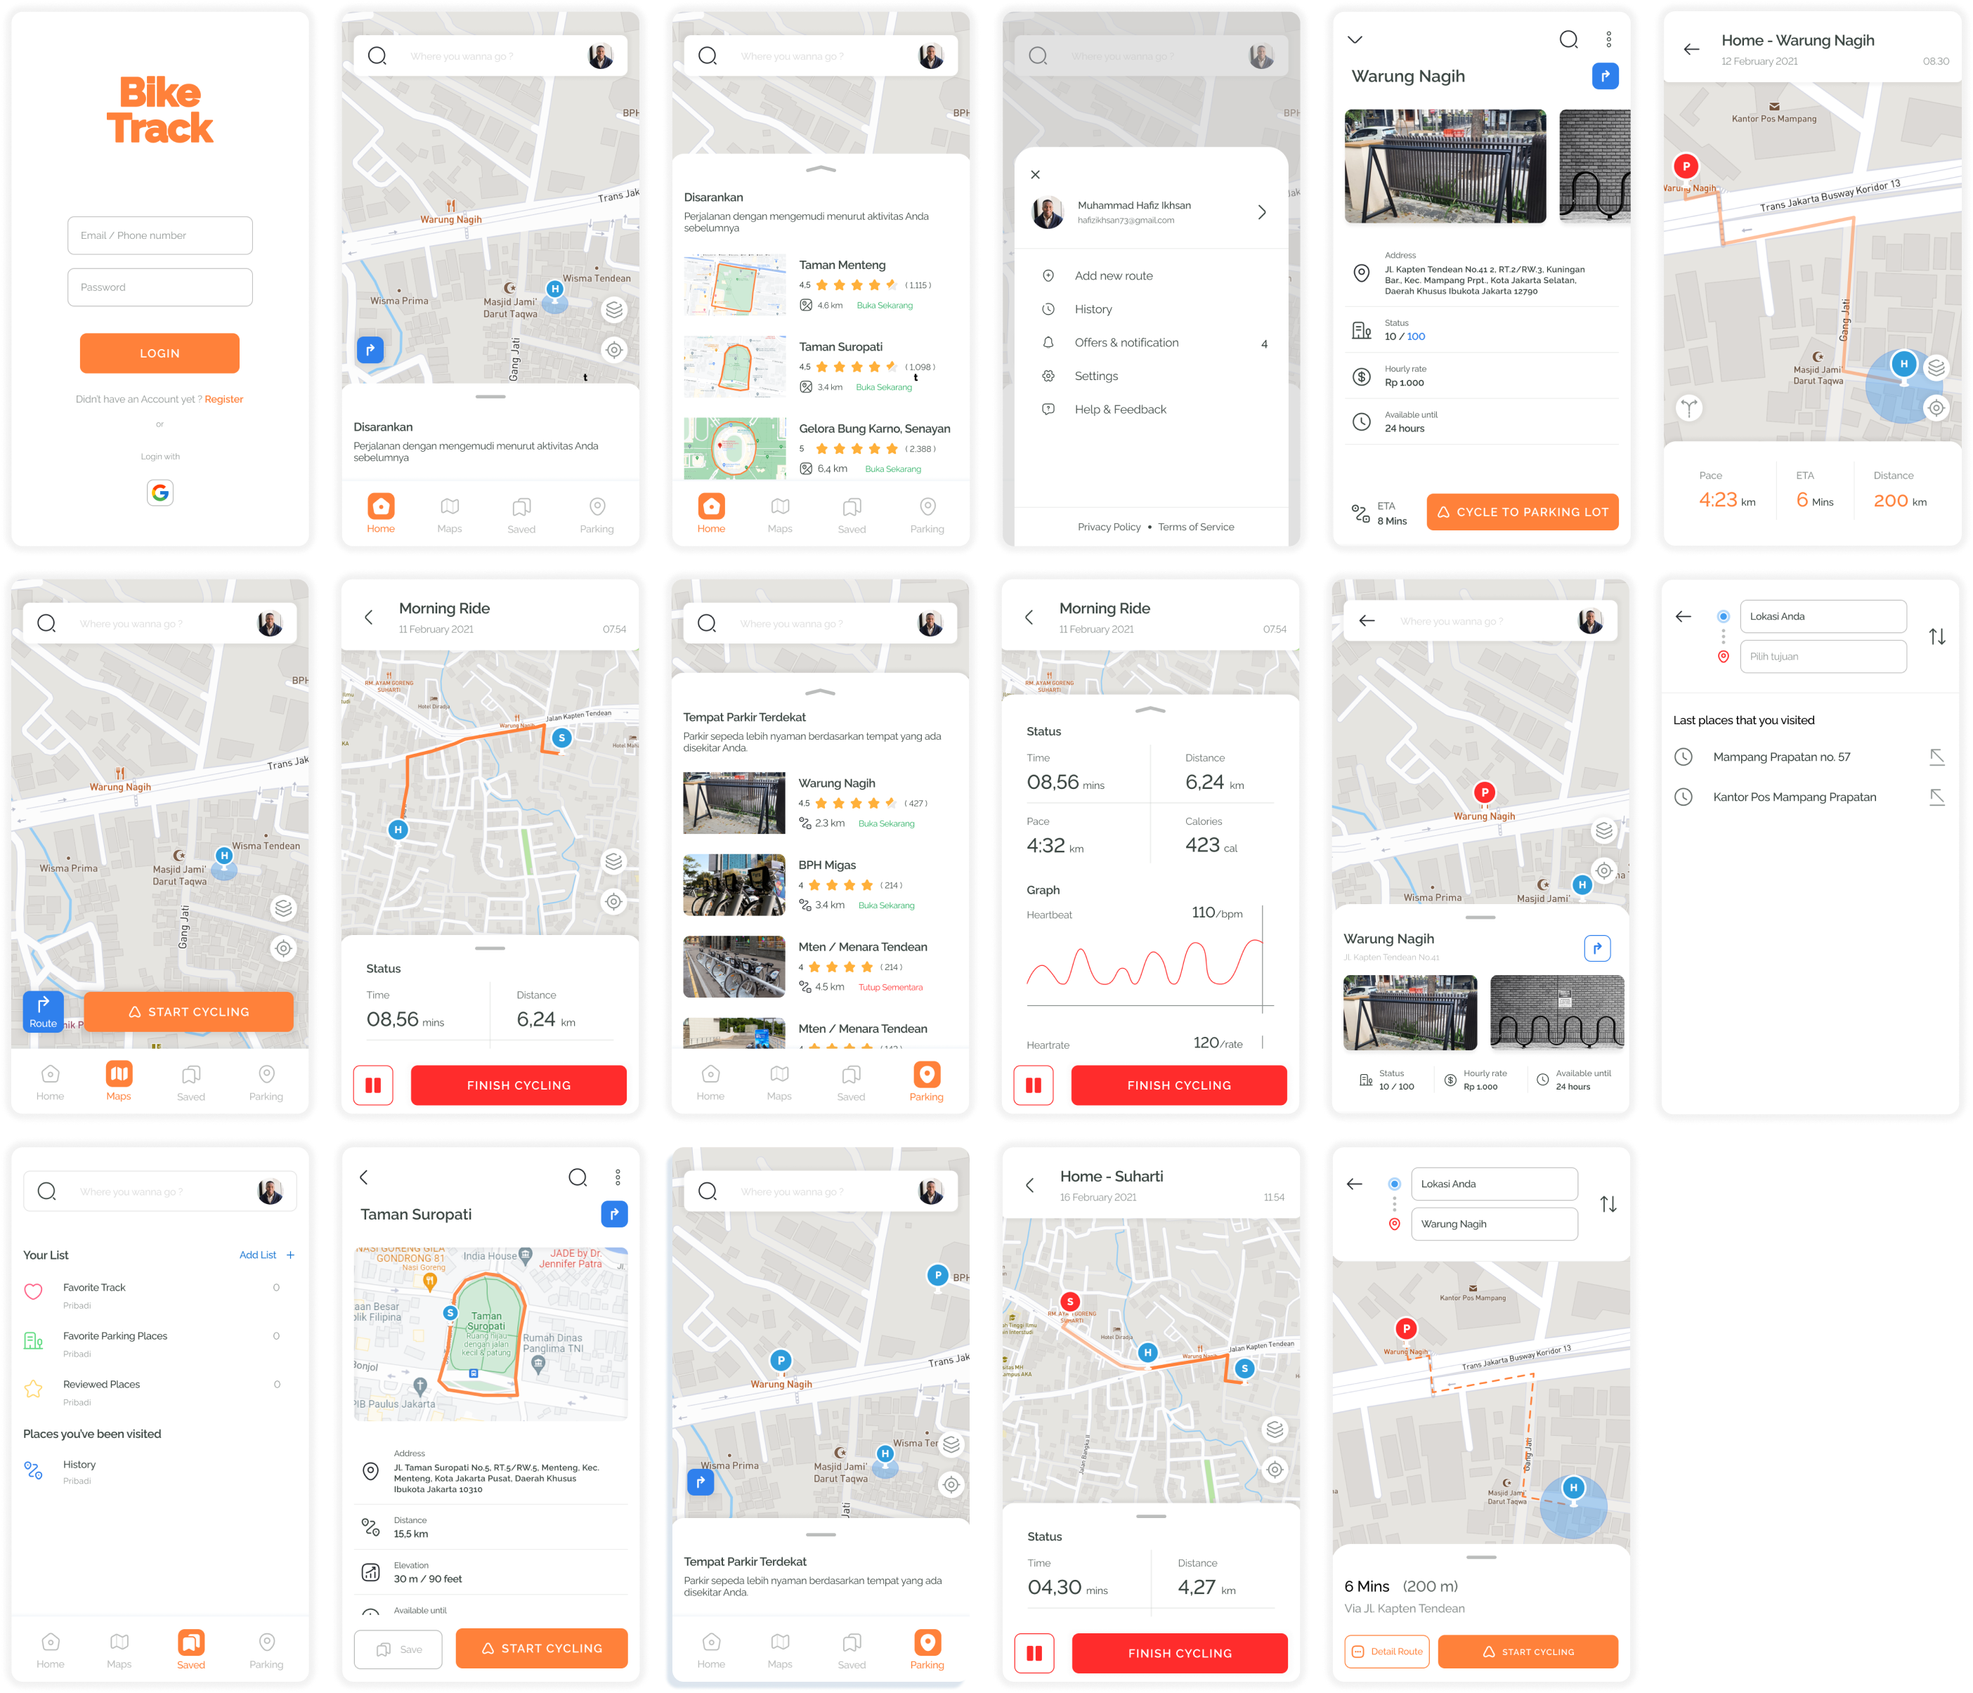The height and width of the screenshot is (1693, 1973).
Task: Select Add new route menu item
Action: point(1113,276)
